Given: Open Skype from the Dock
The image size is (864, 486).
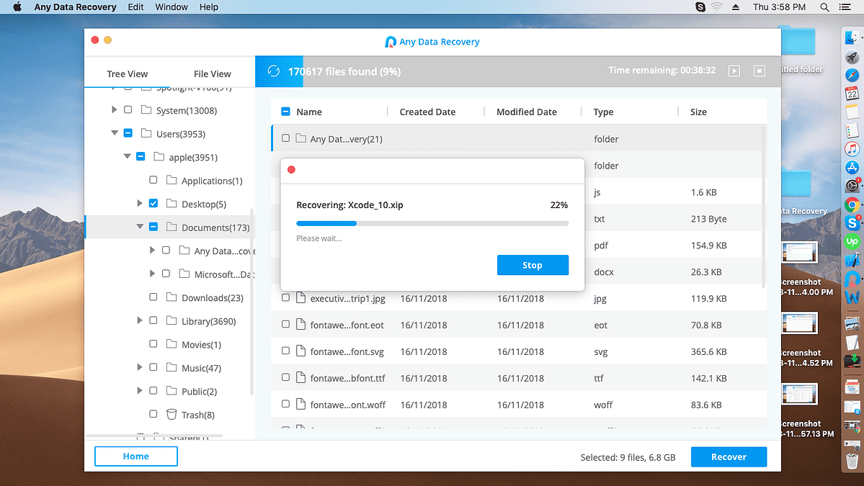Looking at the screenshot, I should (x=852, y=223).
